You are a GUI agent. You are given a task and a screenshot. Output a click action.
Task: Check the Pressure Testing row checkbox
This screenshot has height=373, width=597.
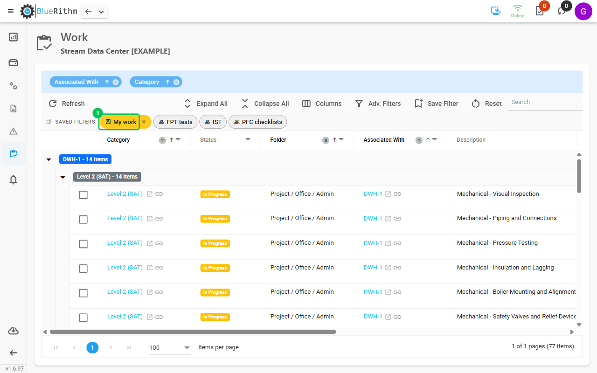pos(83,244)
